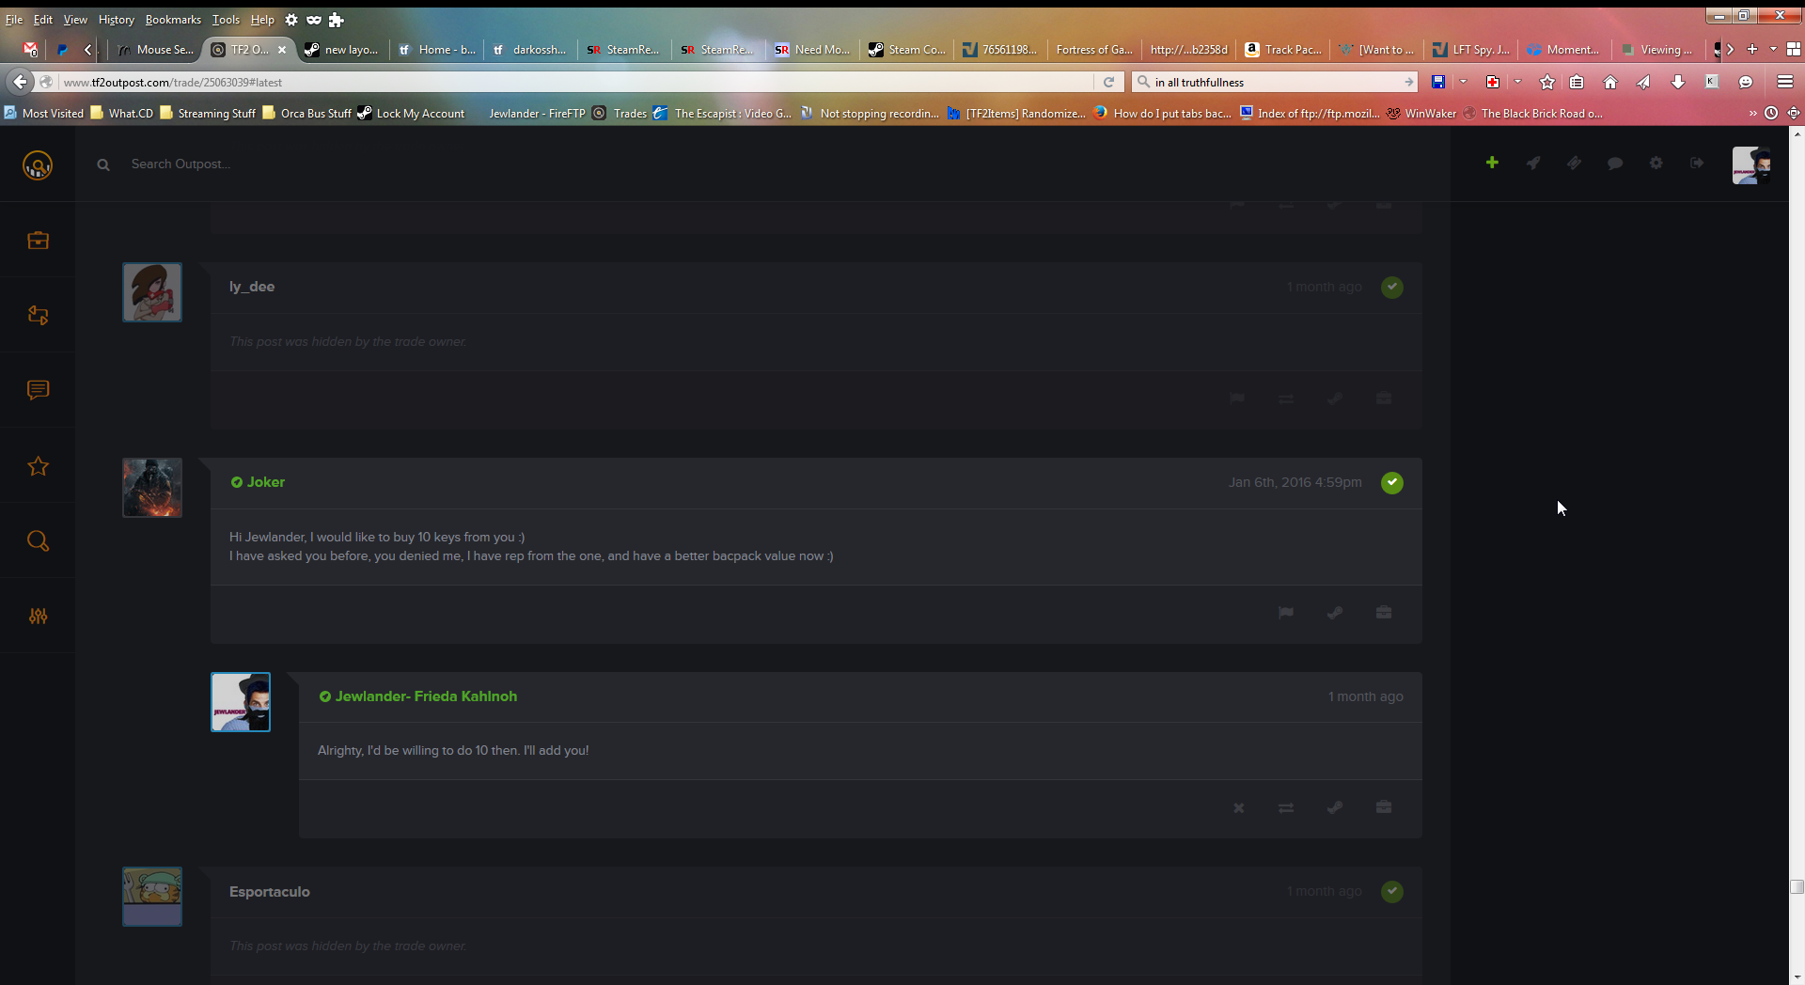
Task: Open the Lock My Account bookmark
Action: pos(420,113)
